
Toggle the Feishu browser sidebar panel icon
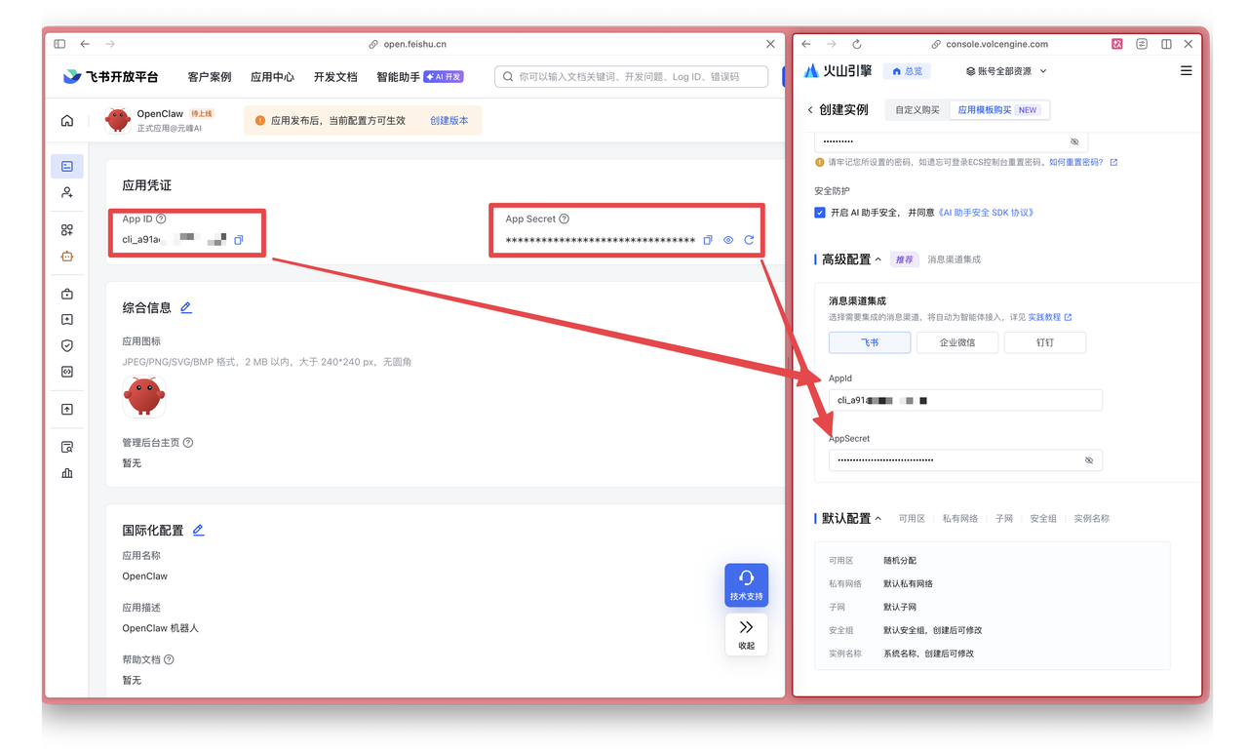click(59, 44)
